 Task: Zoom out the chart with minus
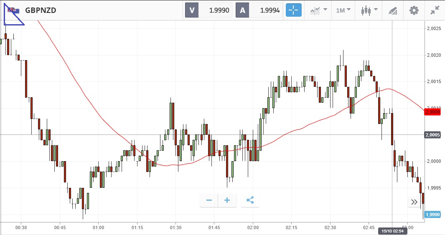(x=209, y=200)
